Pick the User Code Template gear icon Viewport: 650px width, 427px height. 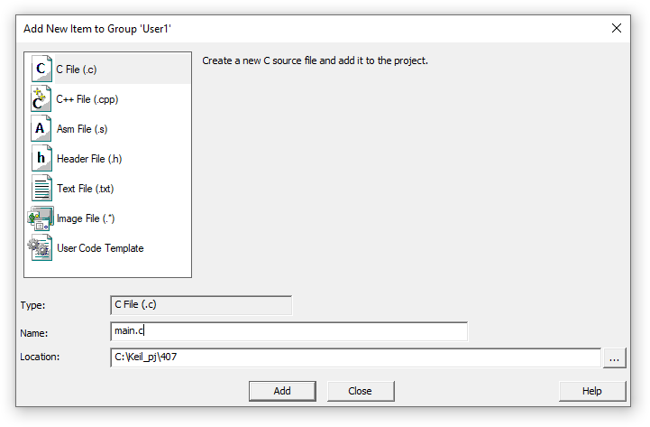coord(41,248)
